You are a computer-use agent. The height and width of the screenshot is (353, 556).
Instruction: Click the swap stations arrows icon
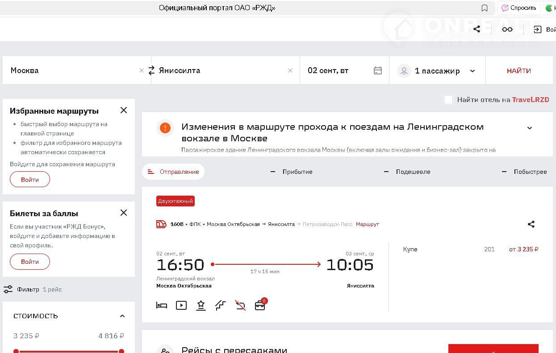point(151,70)
